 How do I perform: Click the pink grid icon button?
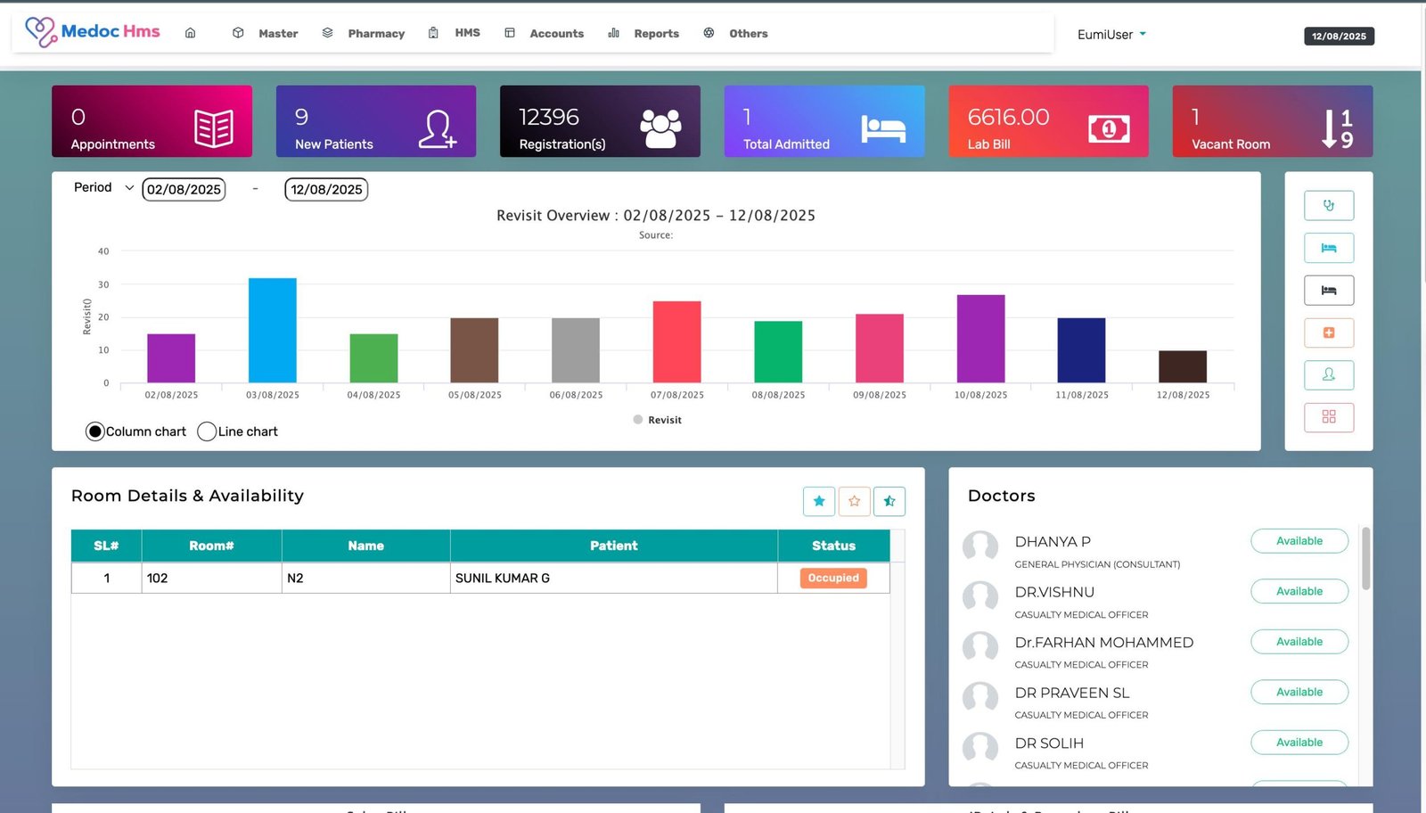[1328, 417]
